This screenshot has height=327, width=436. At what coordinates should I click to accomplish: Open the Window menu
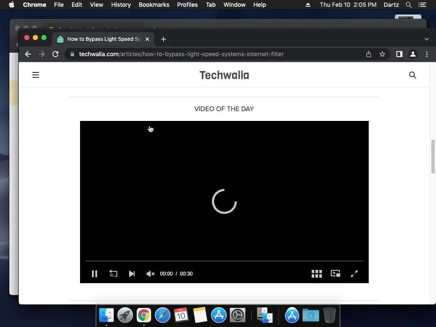(235, 5)
